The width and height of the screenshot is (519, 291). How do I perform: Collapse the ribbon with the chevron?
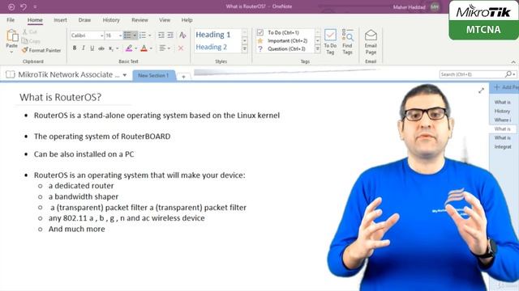[513, 61]
